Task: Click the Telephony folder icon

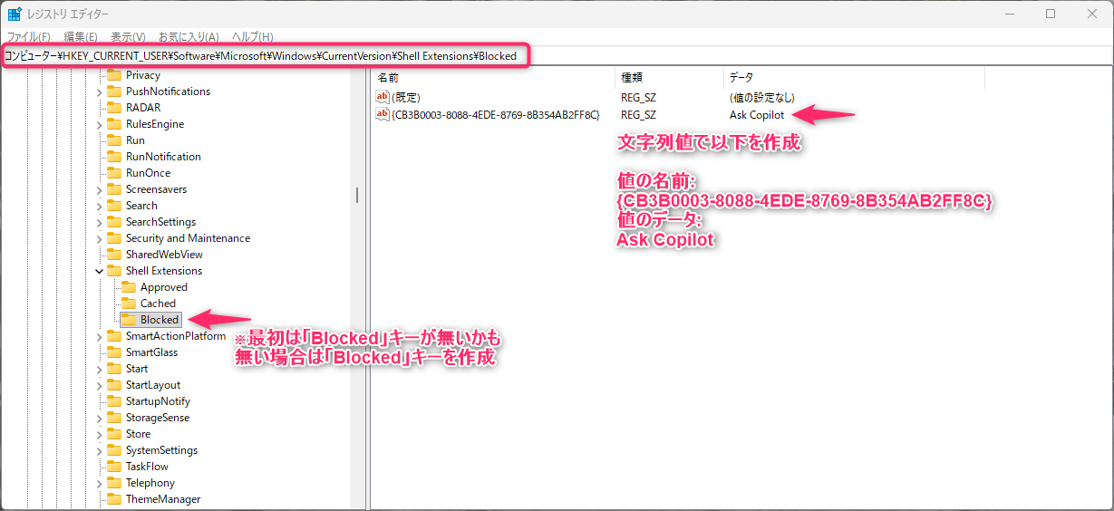Action: (113, 483)
